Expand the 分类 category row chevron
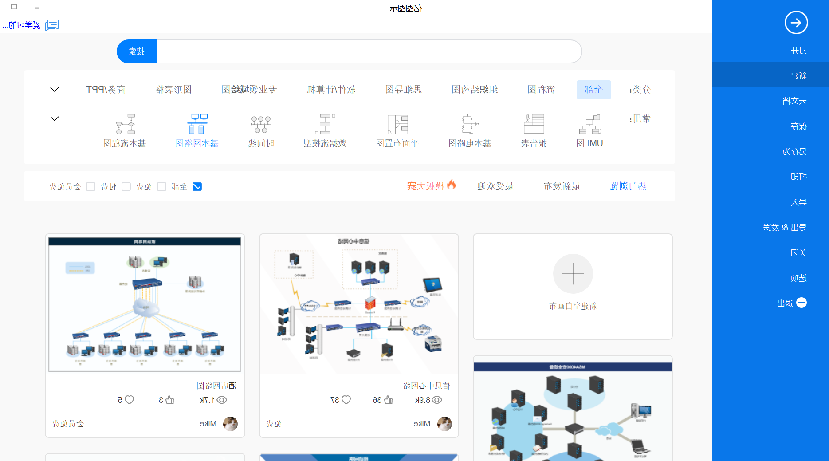Viewport: 829px width, 461px height. 55,90
